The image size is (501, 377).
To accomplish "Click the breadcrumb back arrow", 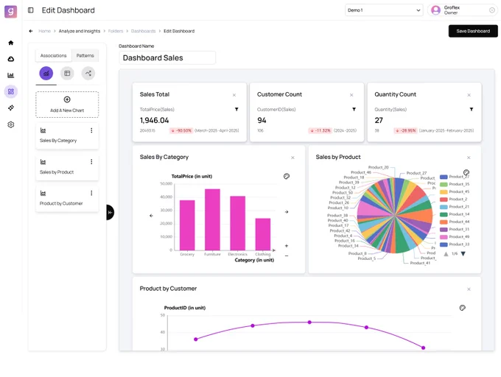I will 31,31.
